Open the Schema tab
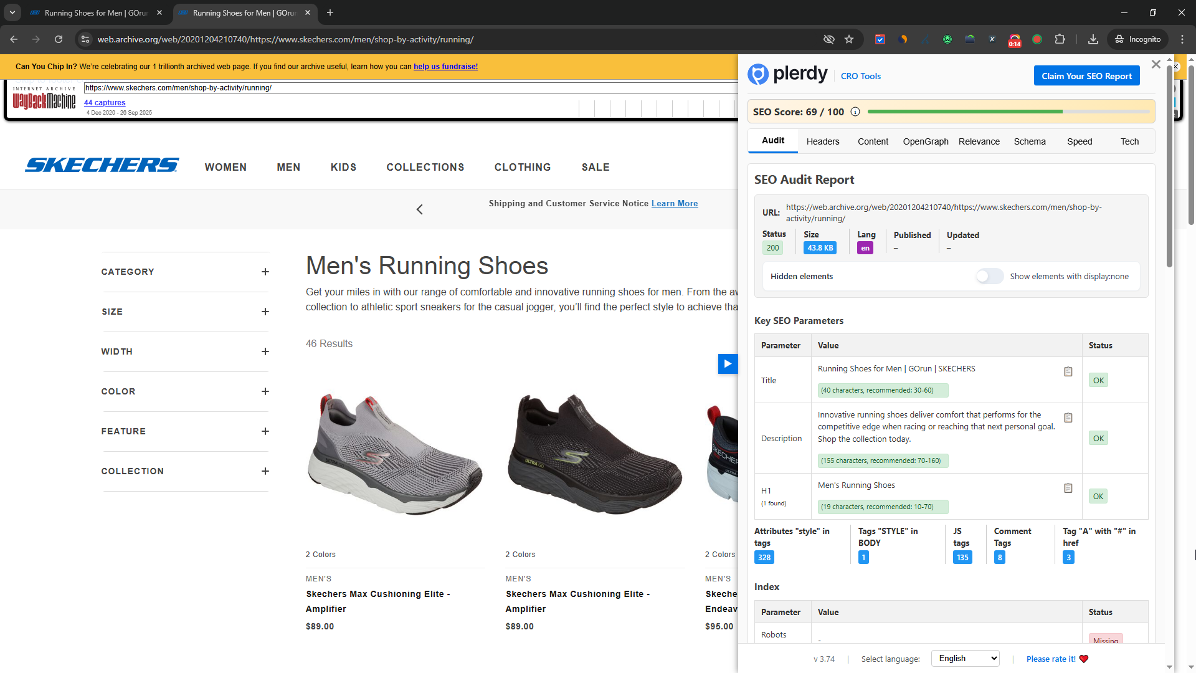The width and height of the screenshot is (1196, 673). tap(1029, 141)
